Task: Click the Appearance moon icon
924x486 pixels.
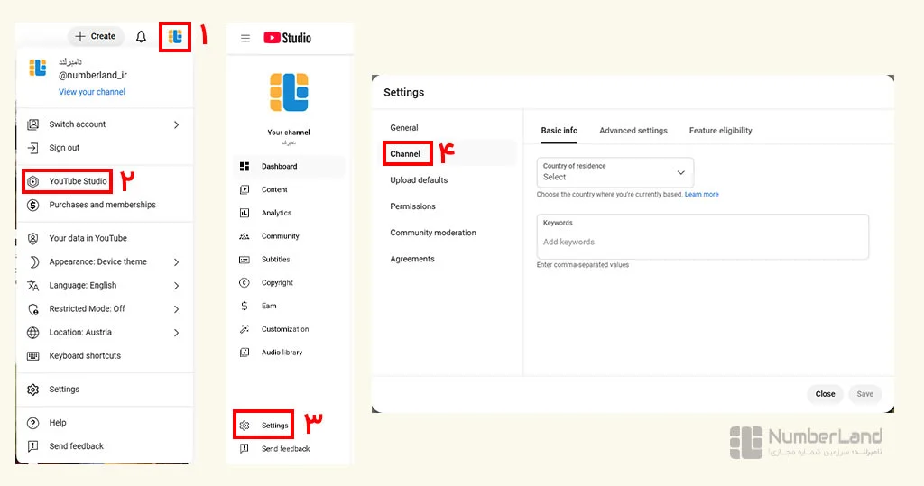Action: point(33,261)
